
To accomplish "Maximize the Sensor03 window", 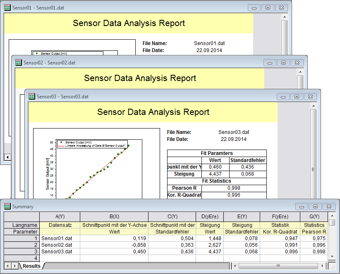I will tap(297, 97).
